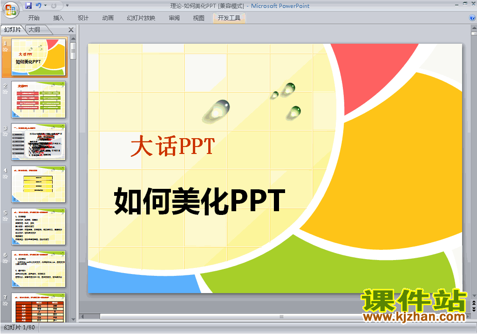Go to next slide with double-down arrows
Screen dimensions: 477x334
[474, 309]
